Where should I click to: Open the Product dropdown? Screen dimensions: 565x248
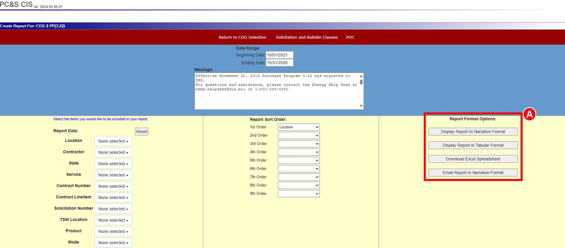pyautogui.click(x=113, y=231)
